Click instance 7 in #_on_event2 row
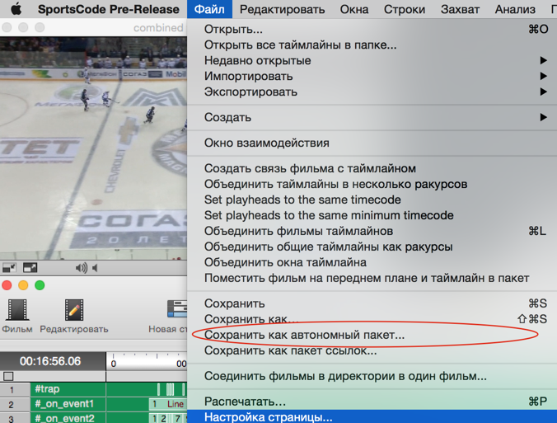This screenshot has width=557, height=423. click(x=177, y=418)
